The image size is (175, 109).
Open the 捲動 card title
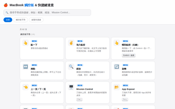pyautogui.click(x=33, y=69)
